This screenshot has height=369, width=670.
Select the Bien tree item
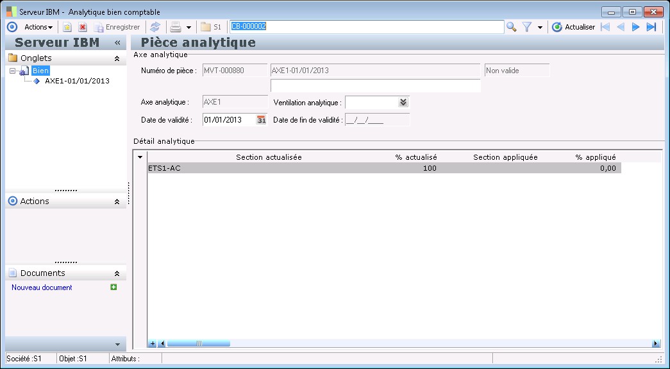click(41, 71)
